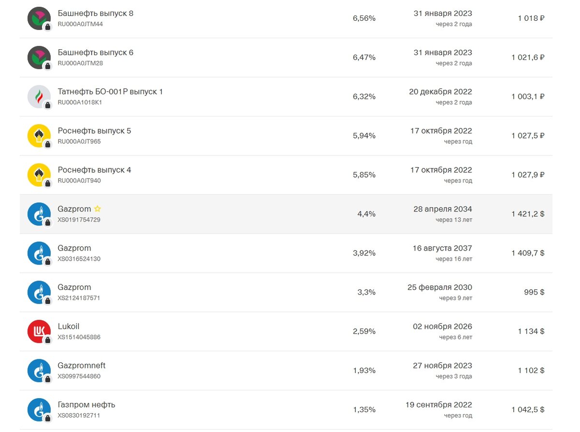The width and height of the screenshot is (580, 432).
Task: Toggle the favorite star next to Gazprom
Action: (98, 209)
